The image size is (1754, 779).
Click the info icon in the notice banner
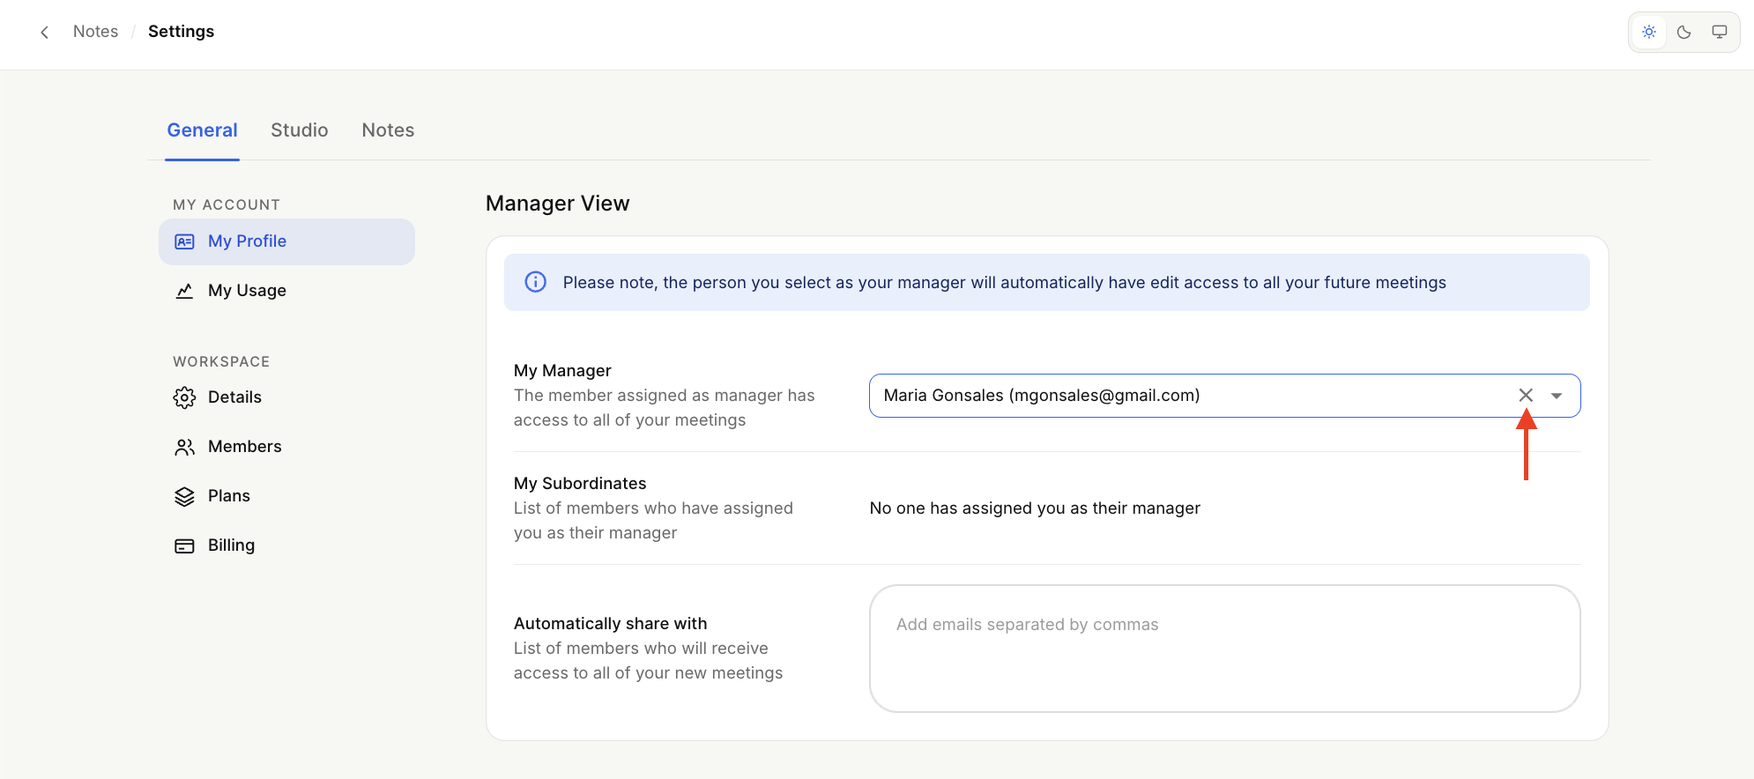tap(535, 282)
